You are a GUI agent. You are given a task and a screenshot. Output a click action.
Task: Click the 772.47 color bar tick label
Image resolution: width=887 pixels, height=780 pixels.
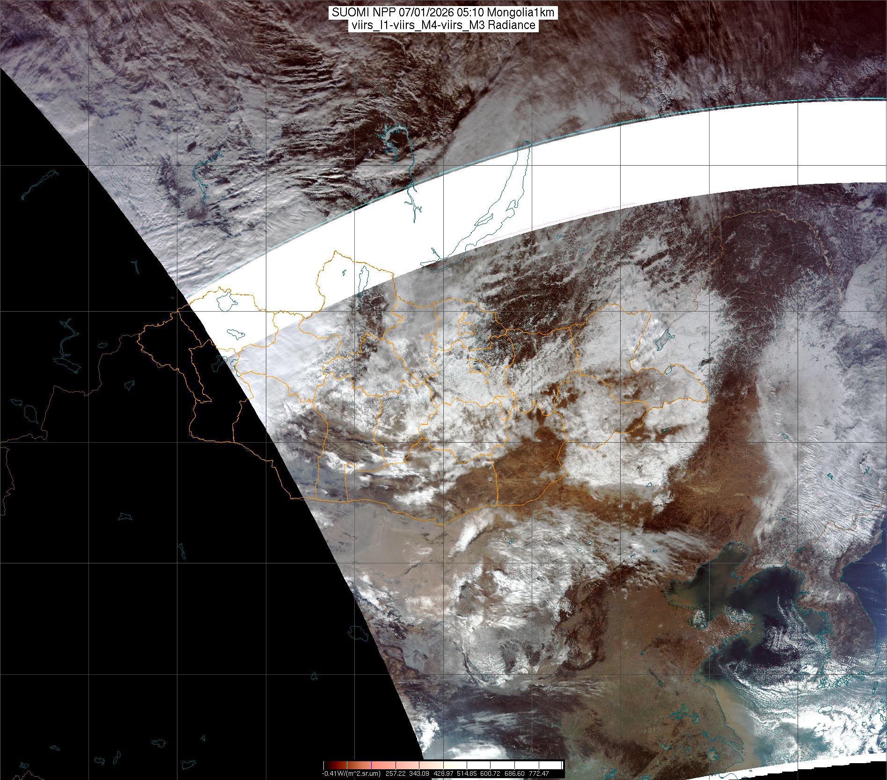(539, 773)
